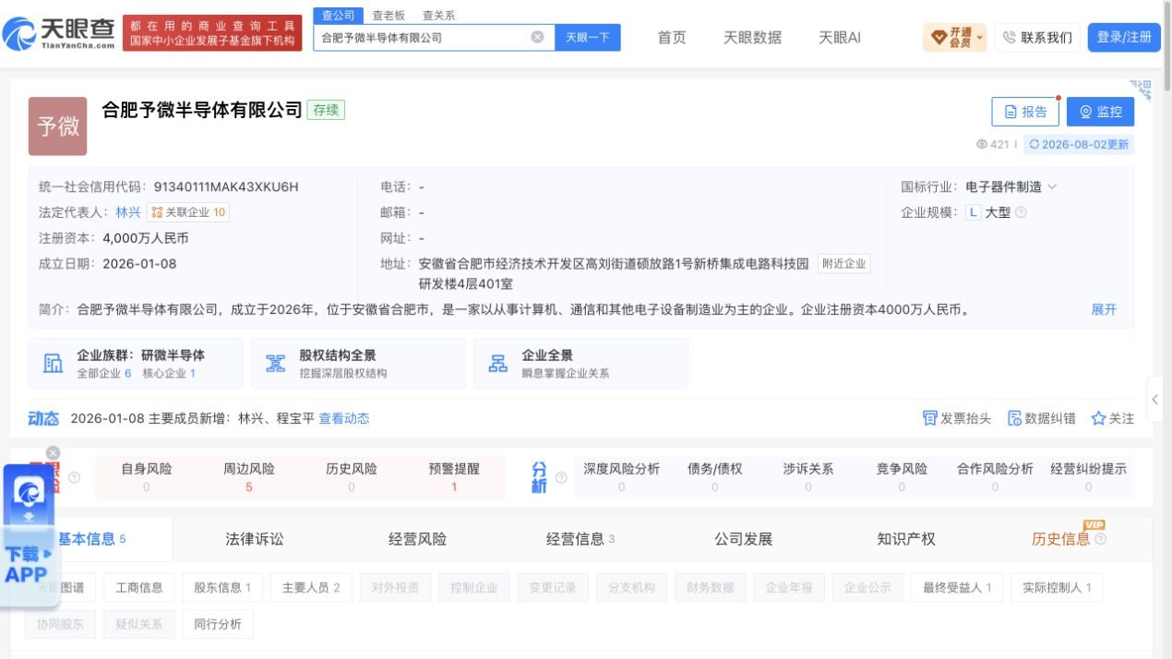Open 自身风险 risk item

(x=147, y=476)
